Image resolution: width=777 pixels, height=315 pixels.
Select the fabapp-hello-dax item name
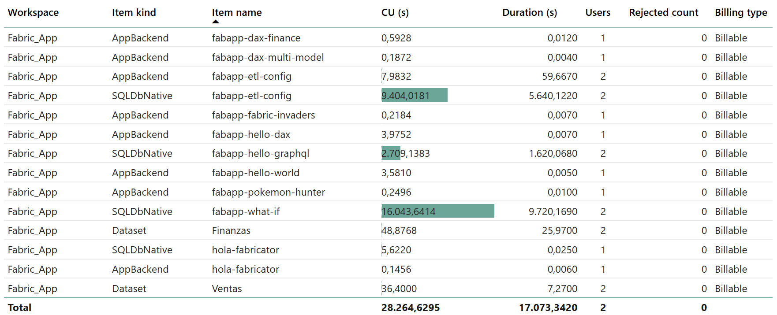point(251,134)
